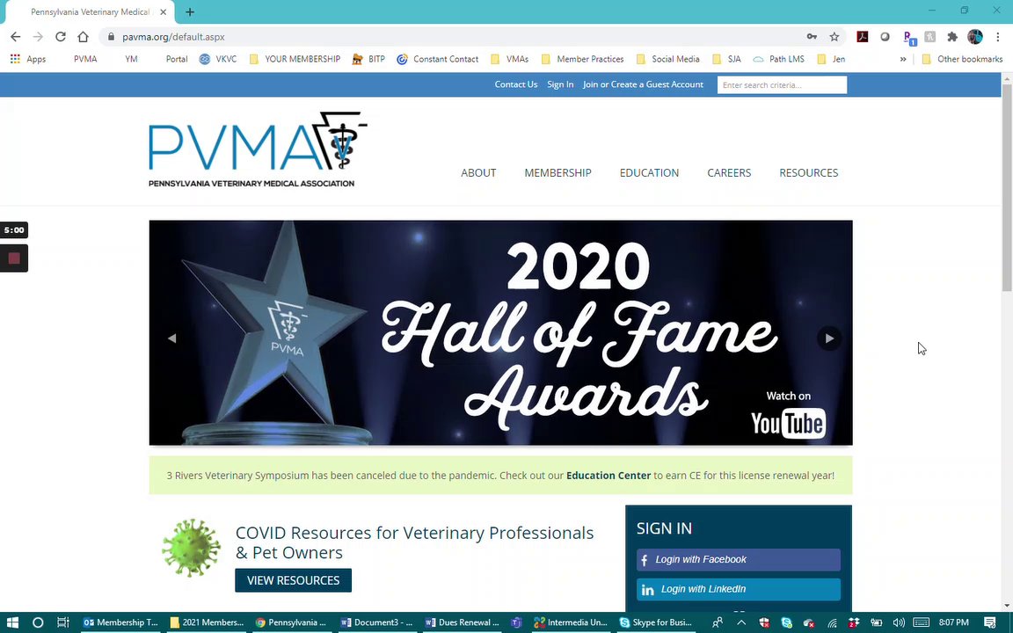Click VIEW RESOURCES button
This screenshot has height=633, width=1013.
click(294, 580)
